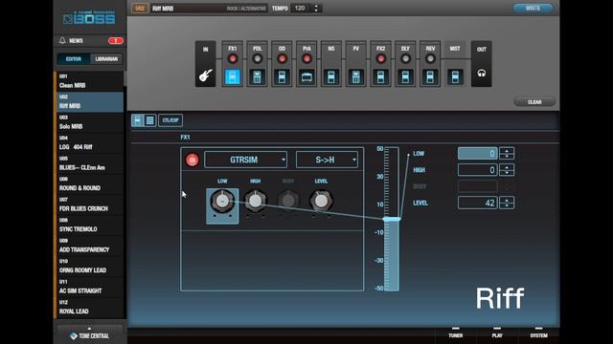Select patch U12 ROYAL LEAD
Viewport: 613px width, 344px height.
[x=89, y=308]
